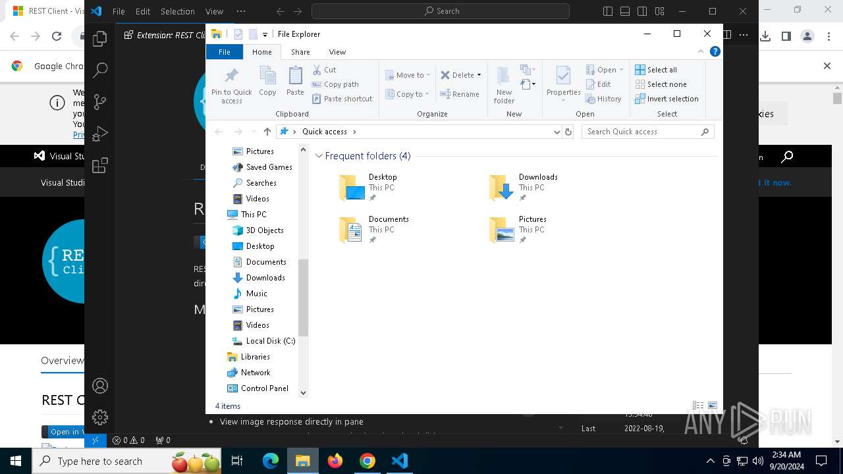Open VS Code Selection menu

tap(178, 11)
